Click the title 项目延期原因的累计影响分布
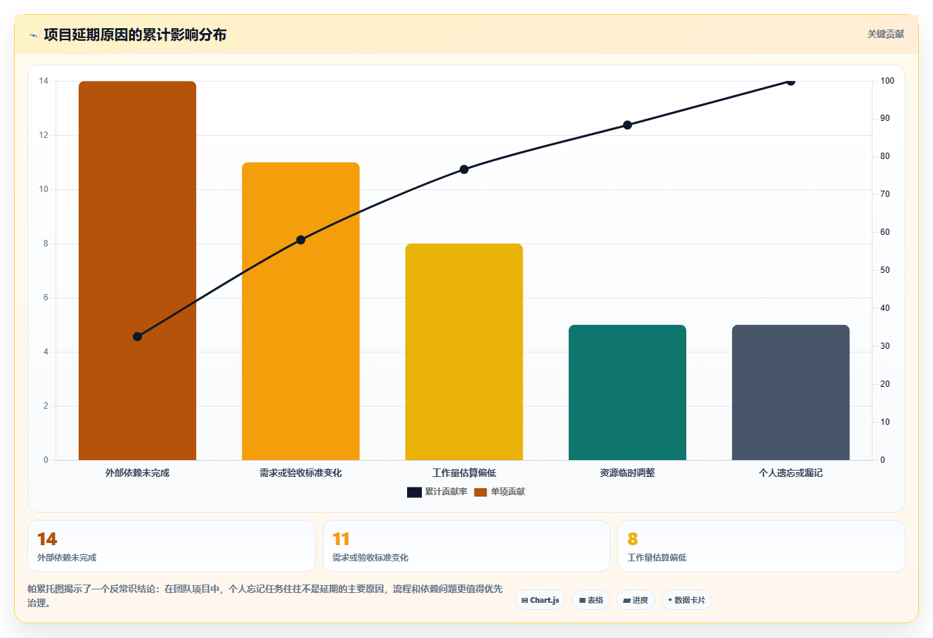933x638 pixels. [135, 34]
